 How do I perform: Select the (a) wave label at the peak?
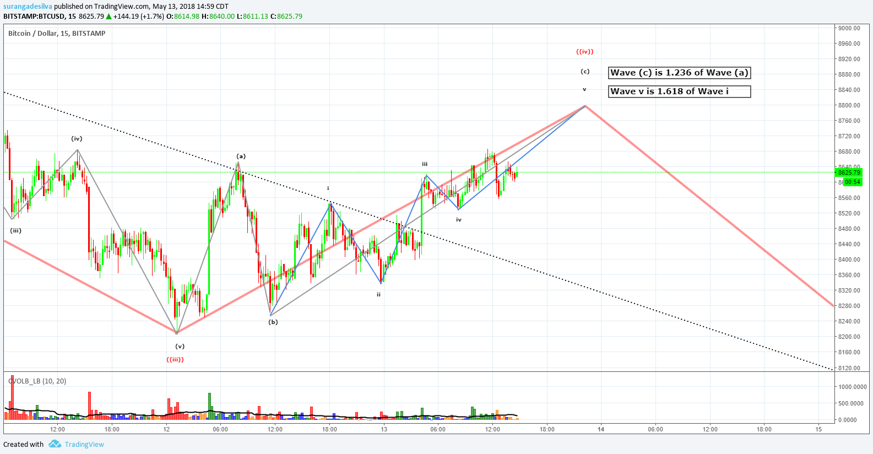click(x=241, y=156)
